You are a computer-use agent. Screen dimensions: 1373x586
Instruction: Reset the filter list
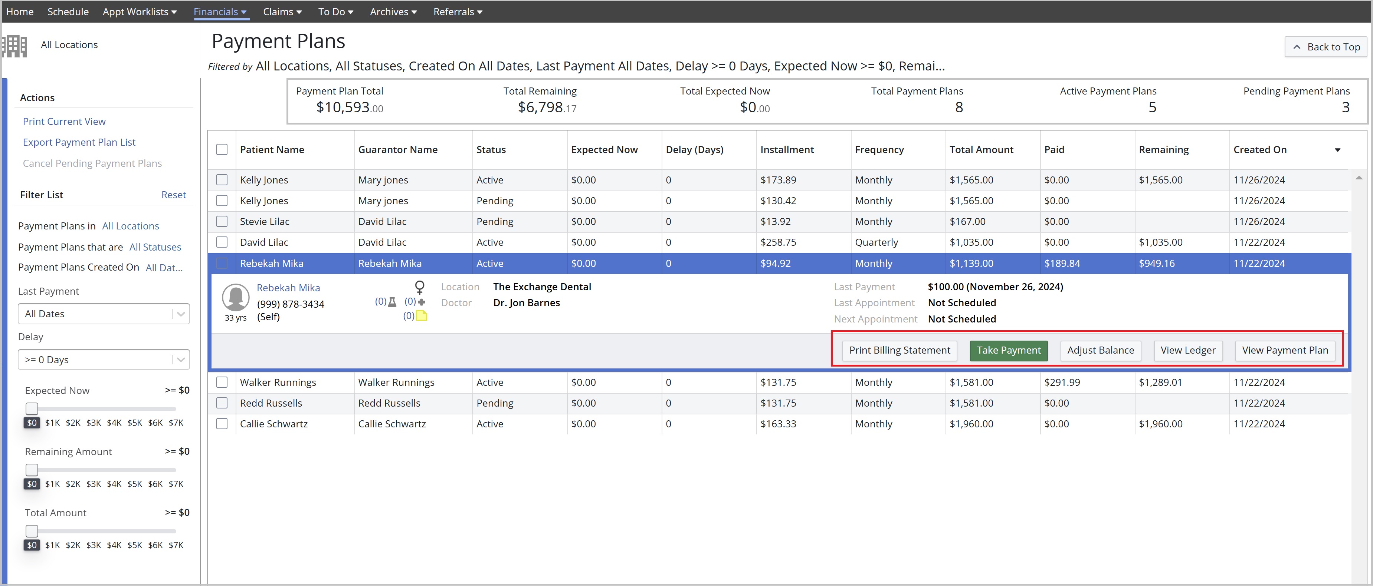click(174, 195)
